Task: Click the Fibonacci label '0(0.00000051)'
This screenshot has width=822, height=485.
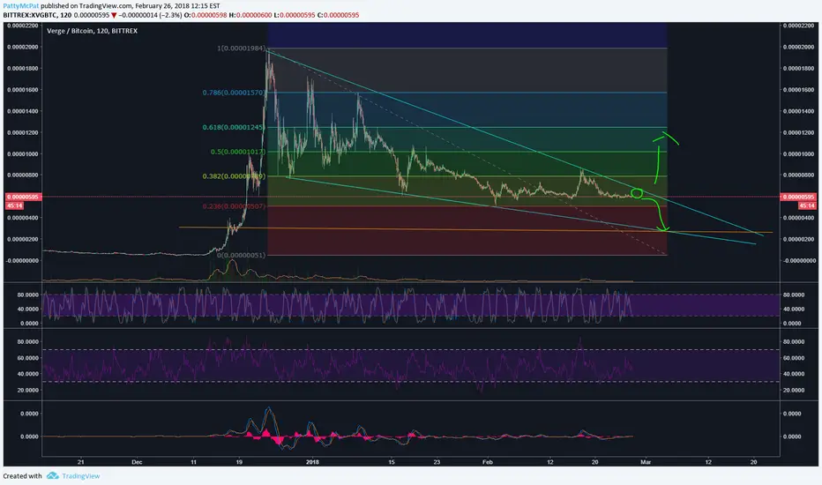Action: click(x=242, y=256)
